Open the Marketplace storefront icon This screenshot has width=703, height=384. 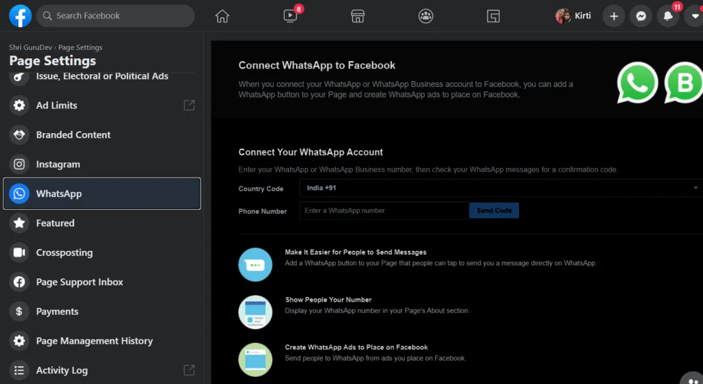click(x=357, y=16)
